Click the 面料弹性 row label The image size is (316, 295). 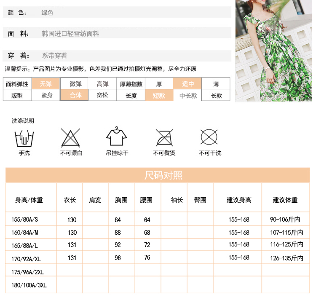[x=17, y=83]
